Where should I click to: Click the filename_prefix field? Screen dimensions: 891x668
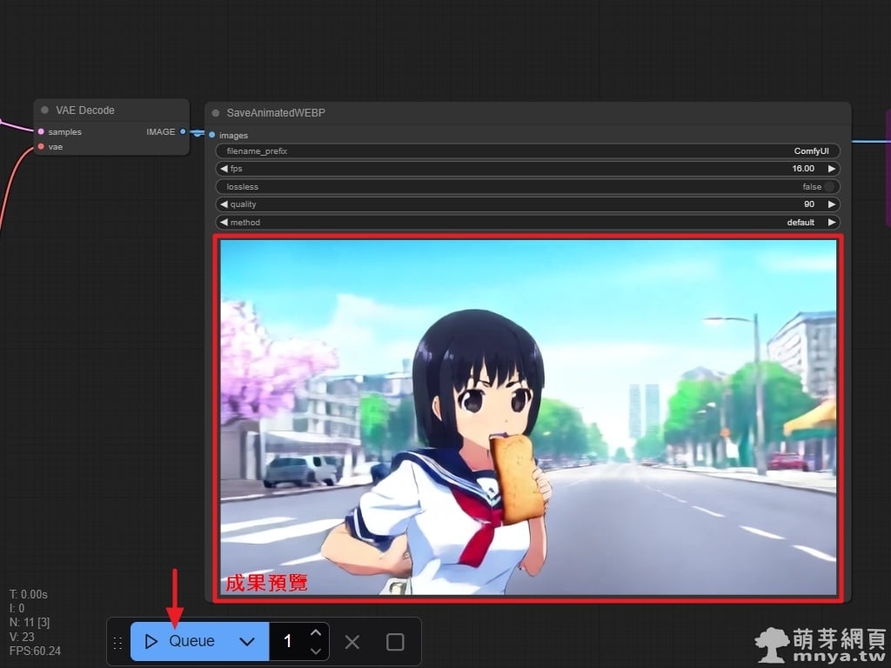(527, 151)
